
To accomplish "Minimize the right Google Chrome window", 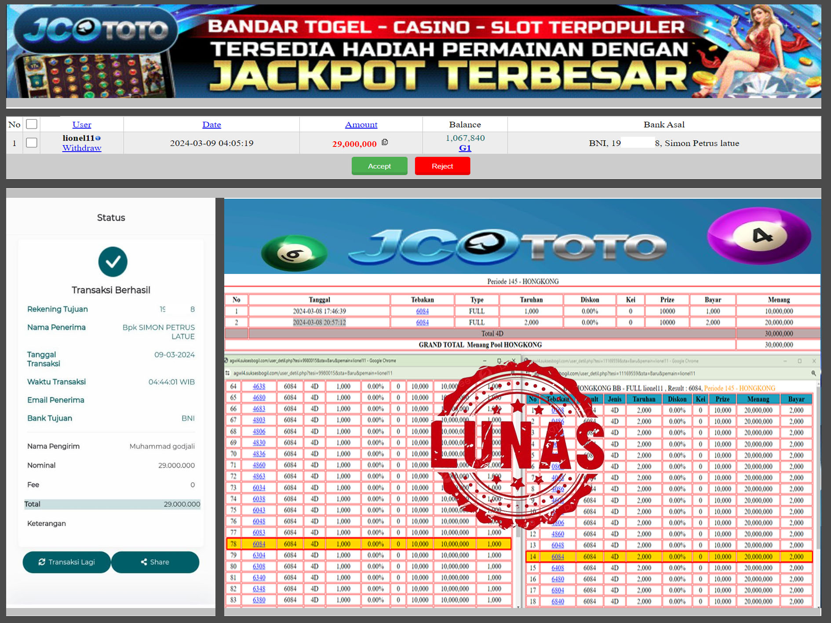I will click(785, 361).
